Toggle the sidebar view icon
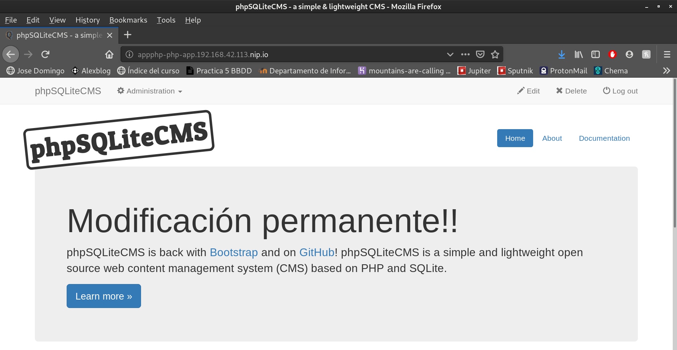Screen dimensions: 677x350 coord(596,54)
